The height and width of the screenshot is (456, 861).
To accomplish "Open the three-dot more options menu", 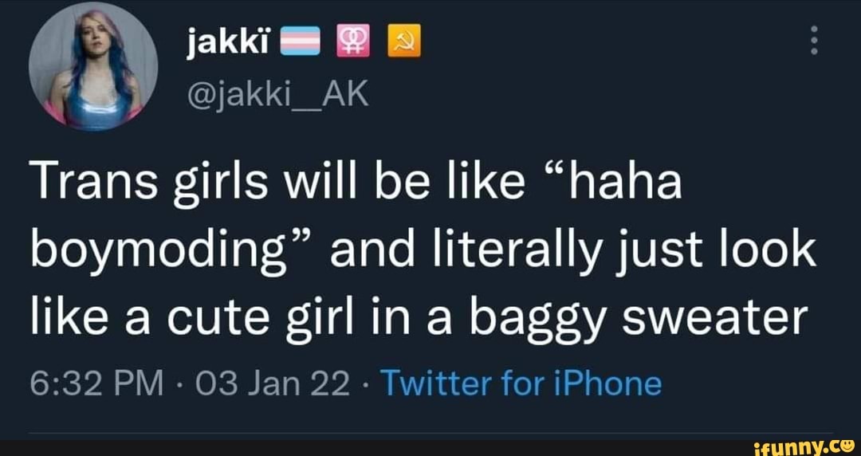I will point(813,41).
